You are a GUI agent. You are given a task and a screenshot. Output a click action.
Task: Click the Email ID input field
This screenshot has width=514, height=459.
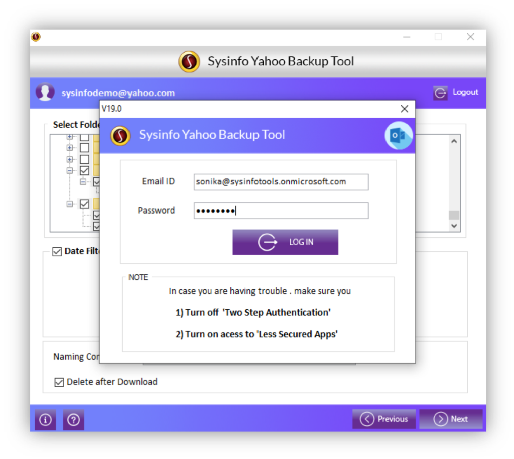coord(281,182)
